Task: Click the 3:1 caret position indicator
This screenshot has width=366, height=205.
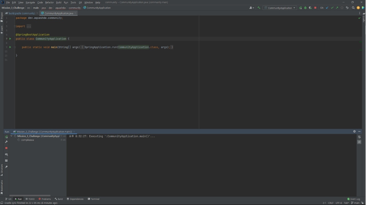Action: pyautogui.click(x=324, y=203)
